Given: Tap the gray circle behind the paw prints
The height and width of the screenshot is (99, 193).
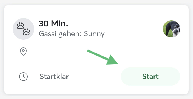Looking at the screenshot, I should point(23,29).
